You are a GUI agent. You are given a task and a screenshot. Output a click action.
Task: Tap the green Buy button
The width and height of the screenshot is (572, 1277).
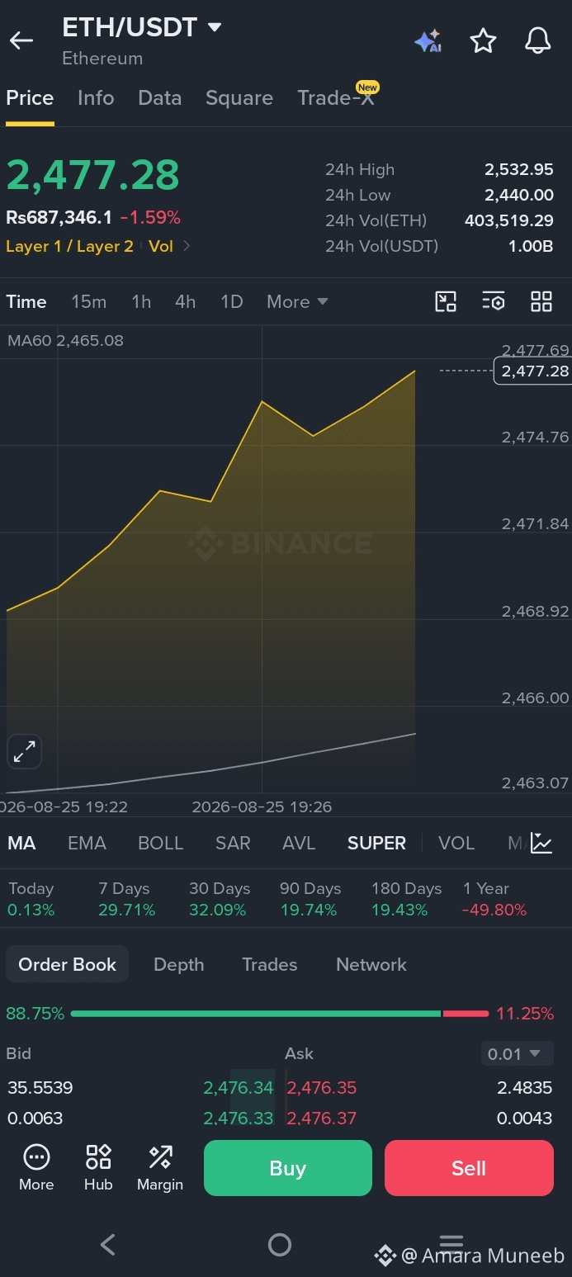pos(288,1168)
